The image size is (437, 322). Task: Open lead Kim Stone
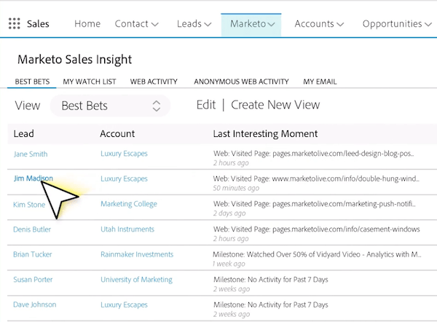[29, 205]
